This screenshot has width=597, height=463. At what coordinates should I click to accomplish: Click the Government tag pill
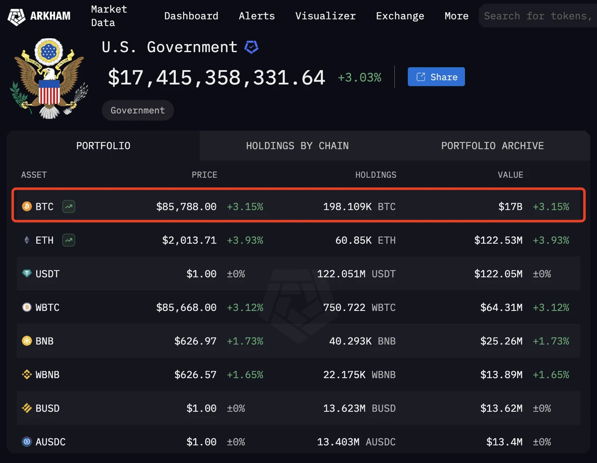click(138, 111)
